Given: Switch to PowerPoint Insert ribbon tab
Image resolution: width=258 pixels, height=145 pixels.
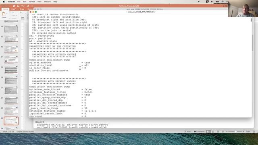Looking at the screenshot, I should pos(14,9).
